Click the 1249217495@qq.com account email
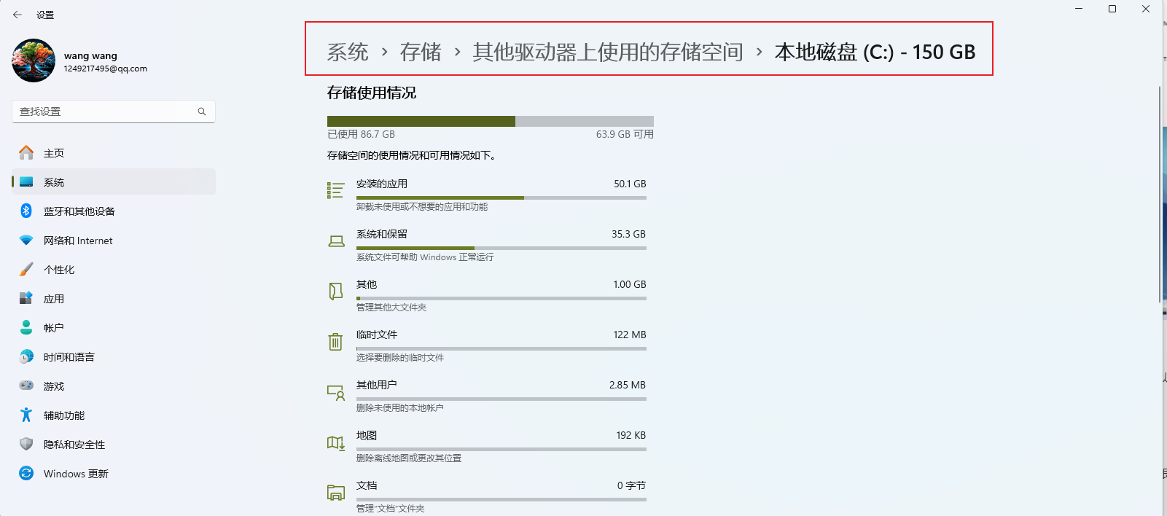This screenshot has height=516, width=1167. click(x=106, y=69)
